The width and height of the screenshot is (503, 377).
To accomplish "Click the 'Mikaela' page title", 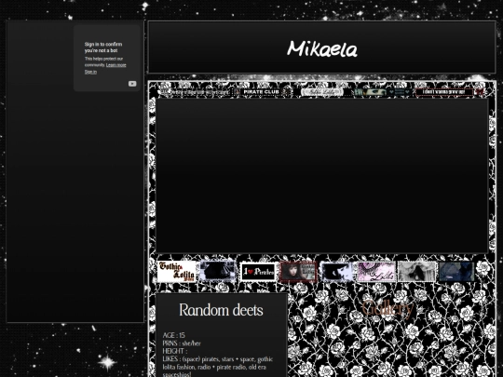I will (x=322, y=49).
